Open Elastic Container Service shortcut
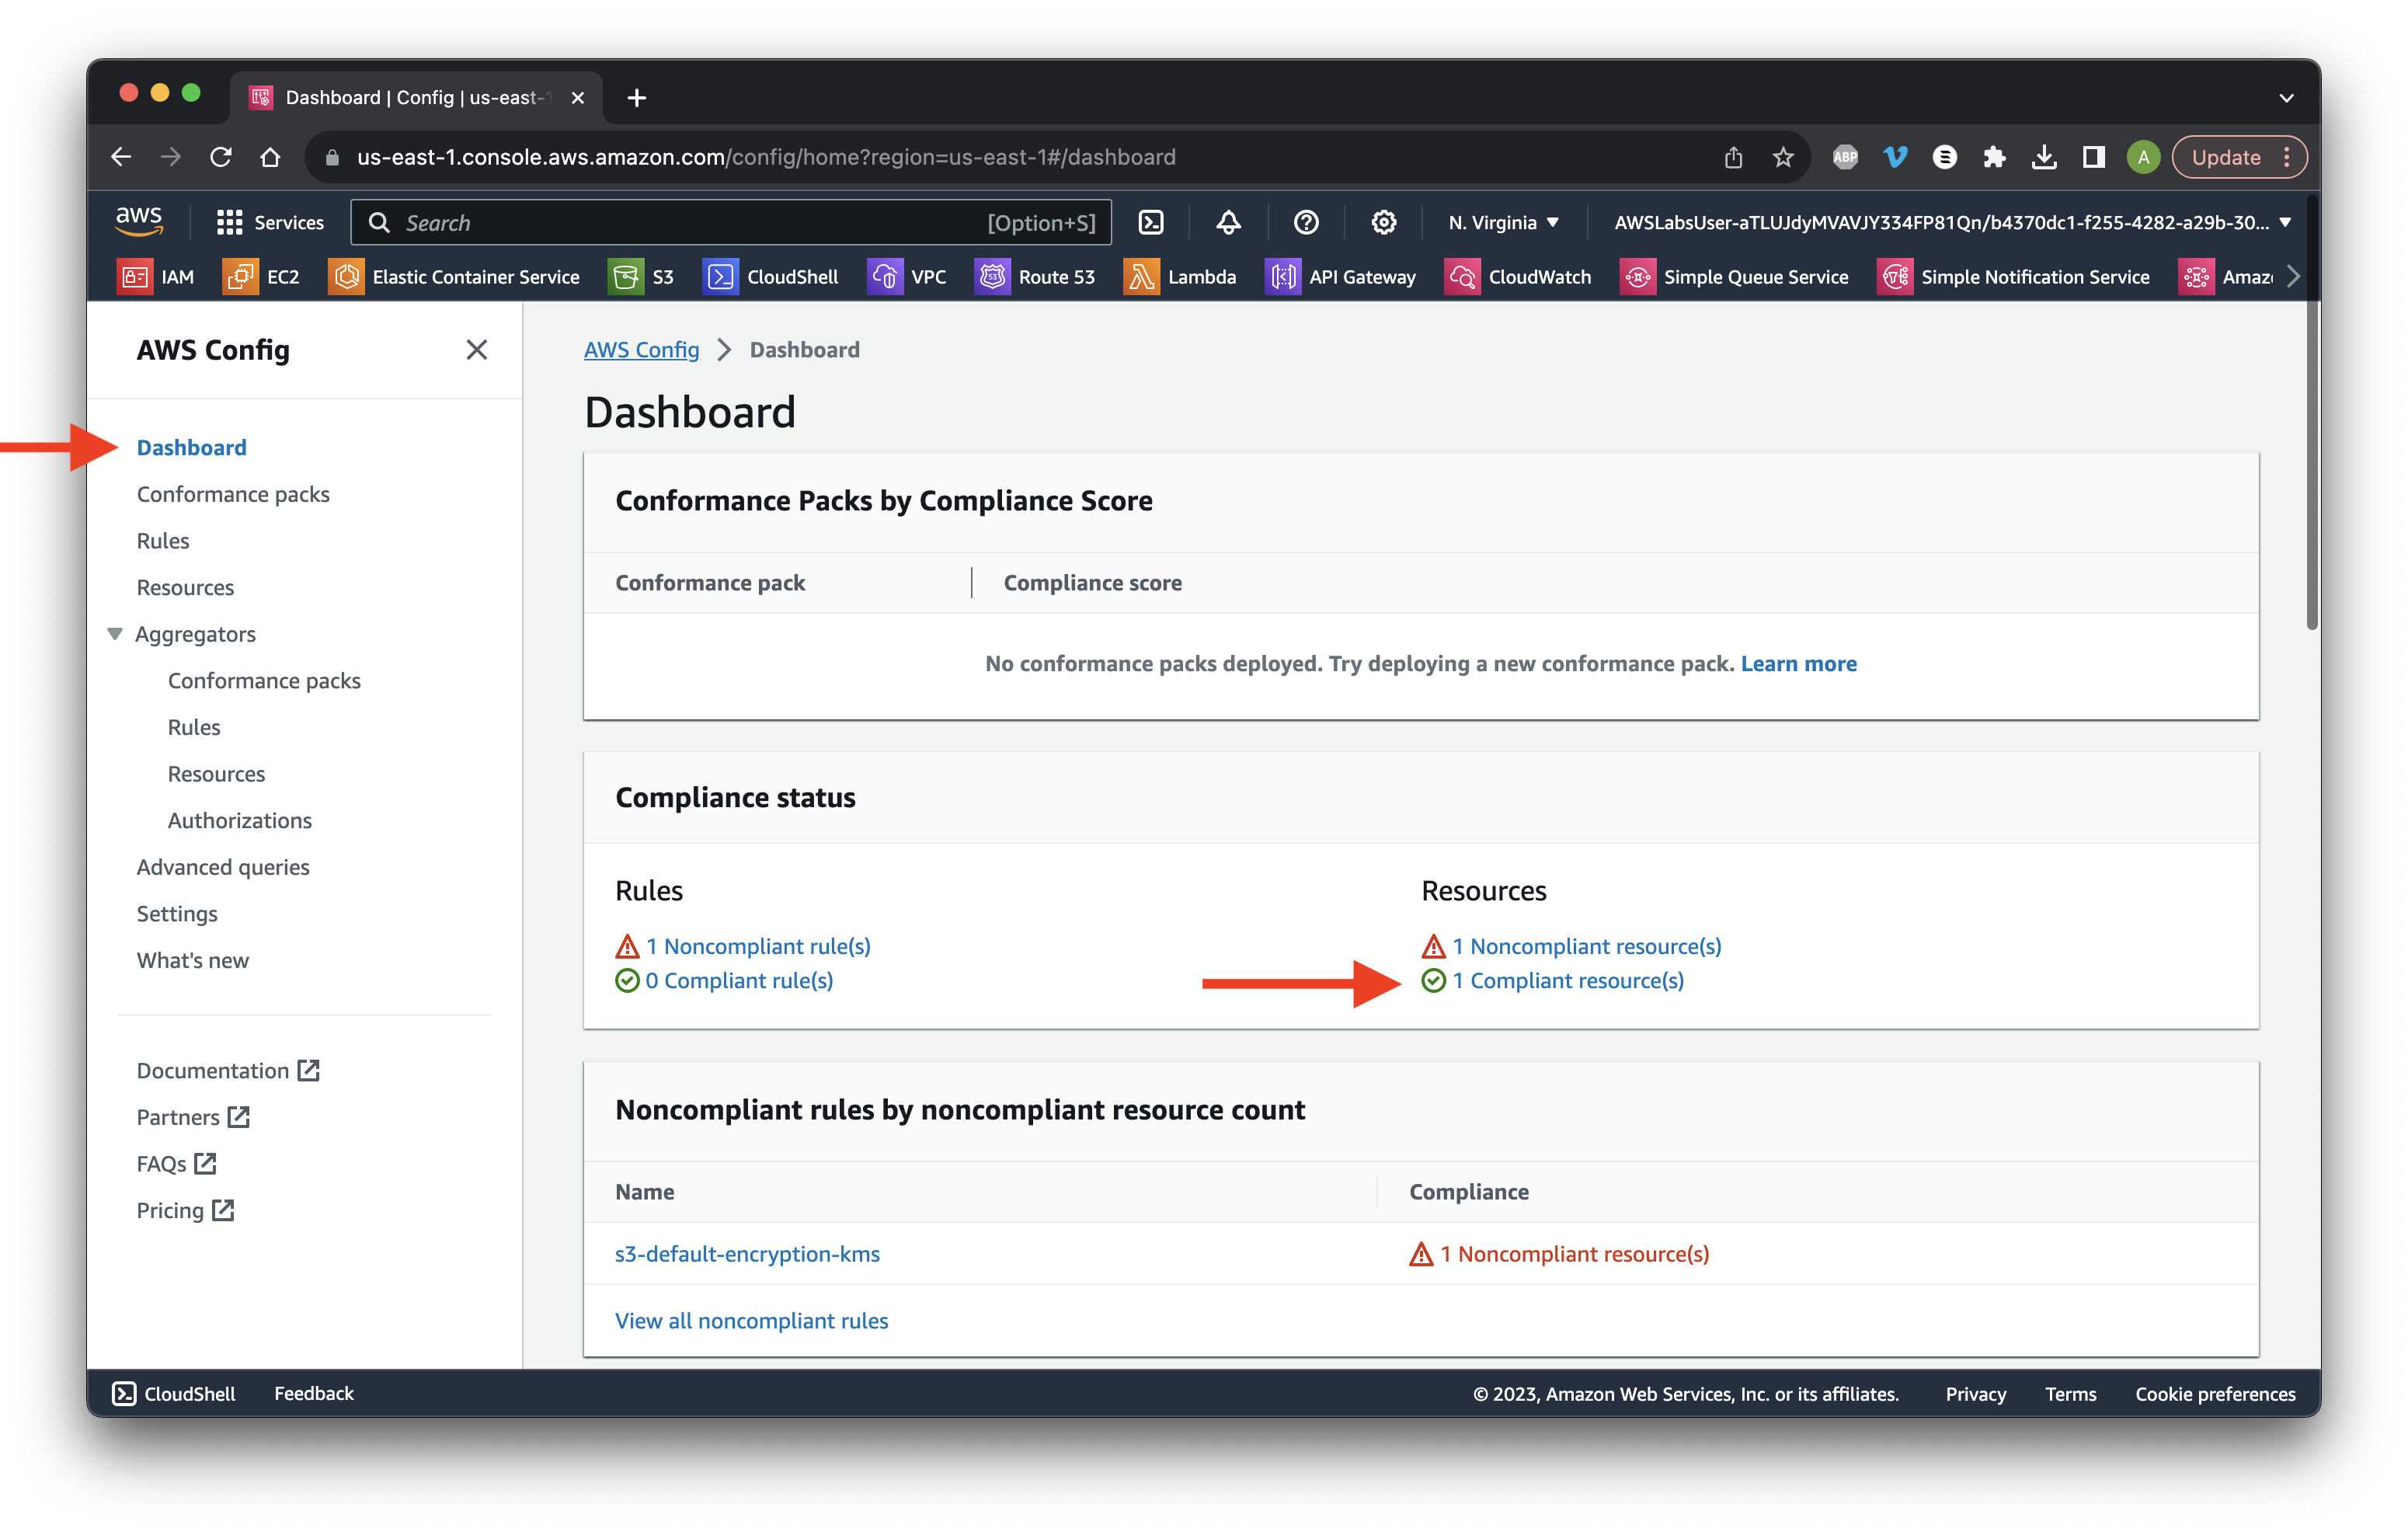 454,277
